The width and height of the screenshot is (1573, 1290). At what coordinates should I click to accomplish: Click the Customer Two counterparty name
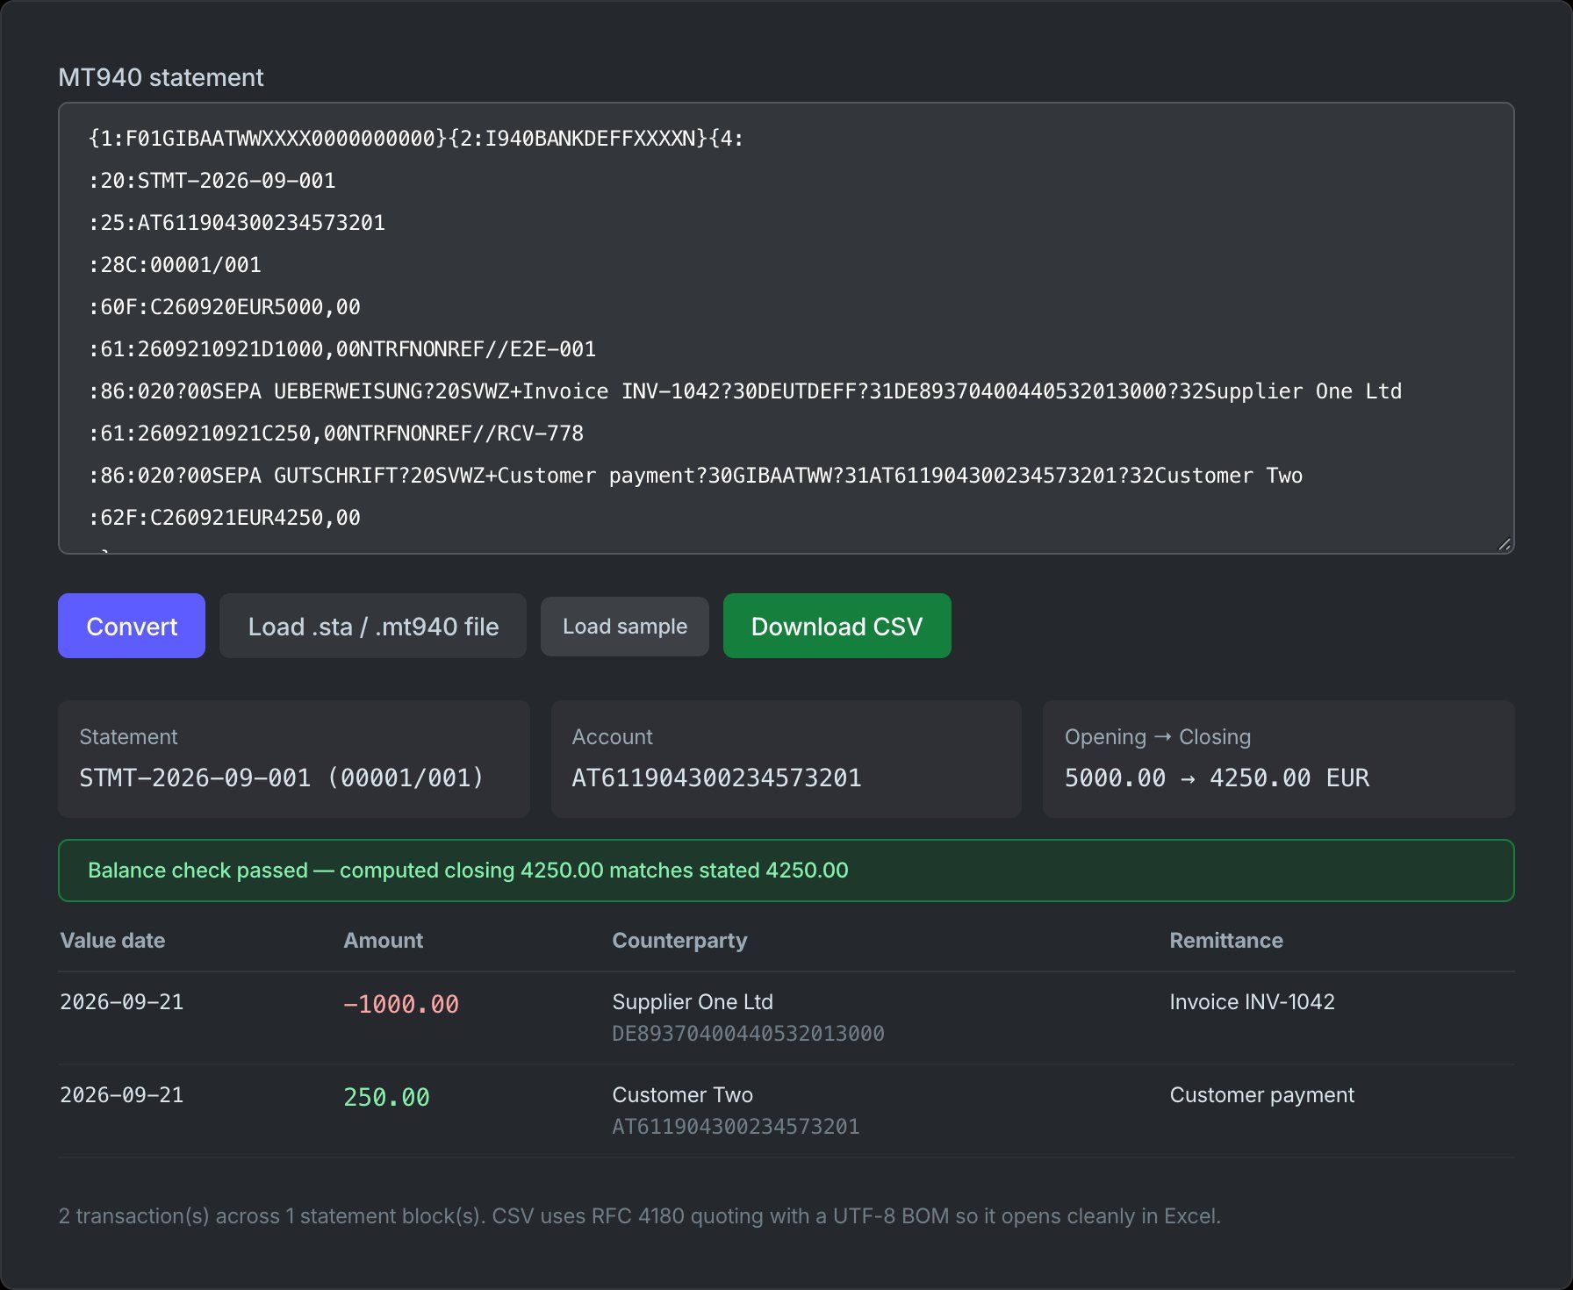click(x=682, y=1095)
